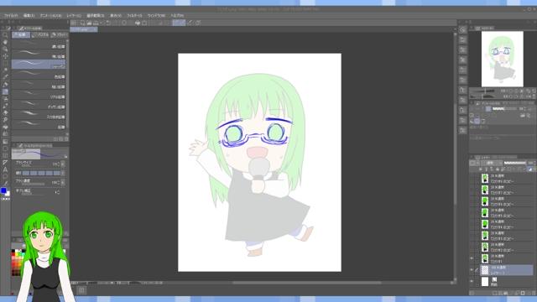
Task: Choose the 色鉛筆 sub tool
Action: [x=39, y=75]
